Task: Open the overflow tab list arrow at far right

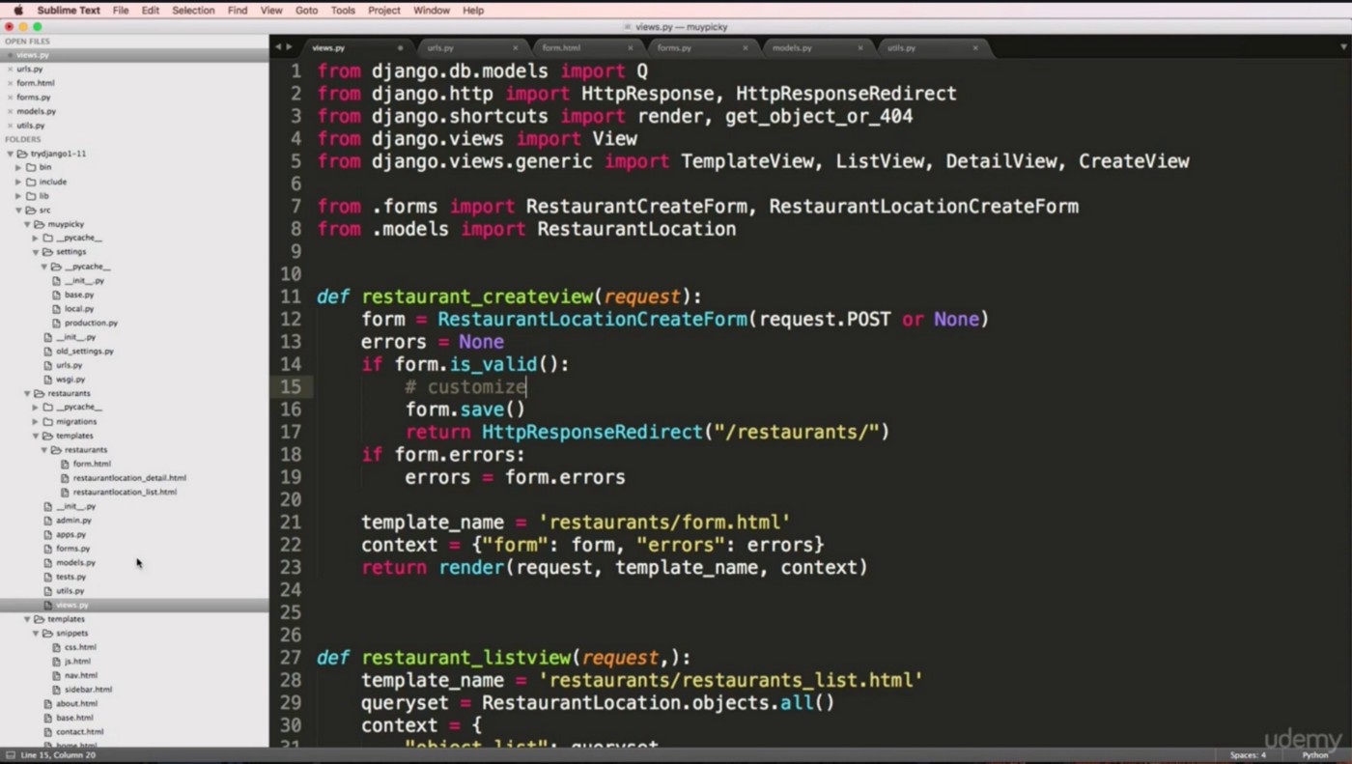Action: (x=1343, y=45)
